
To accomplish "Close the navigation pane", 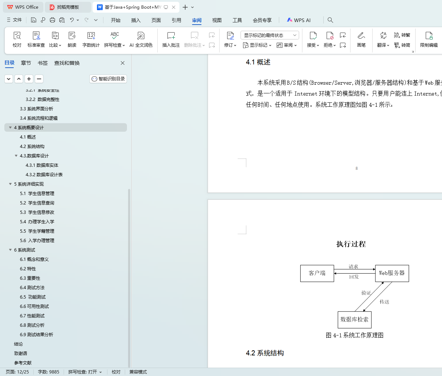I will (x=123, y=63).
